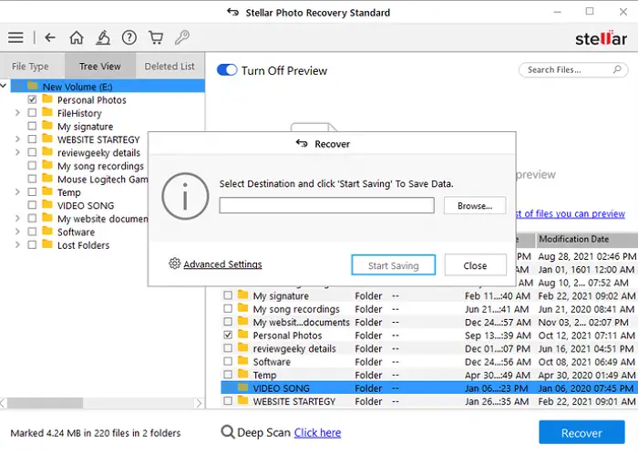Image resolution: width=638 pixels, height=454 pixels.
Task: Click the Software folder icon in tree
Action: [x=47, y=232]
